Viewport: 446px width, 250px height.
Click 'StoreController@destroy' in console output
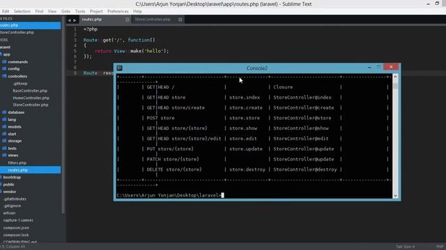[305, 169]
